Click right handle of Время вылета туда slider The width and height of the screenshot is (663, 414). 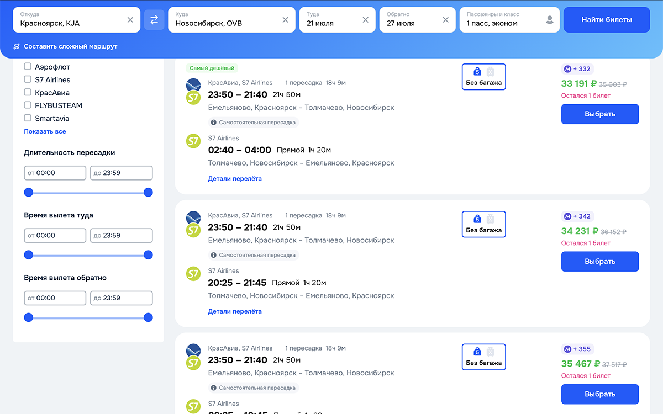pyautogui.click(x=148, y=255)
